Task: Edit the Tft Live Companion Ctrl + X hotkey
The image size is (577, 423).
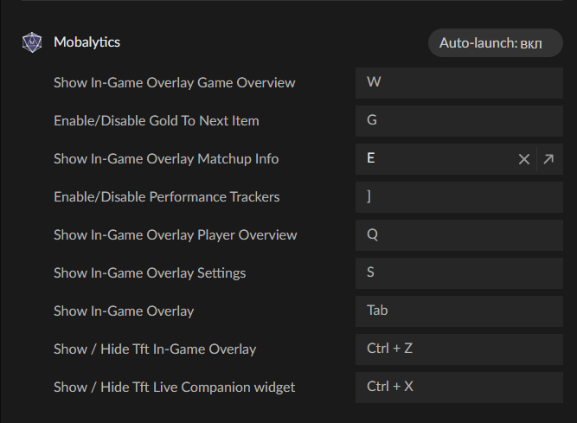Action: coord(458,388)
